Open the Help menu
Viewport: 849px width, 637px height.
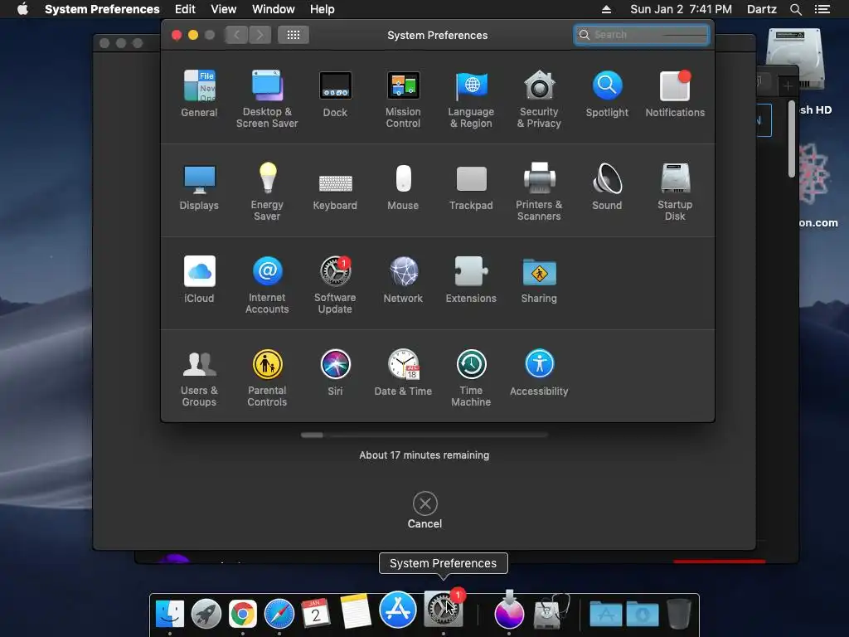click(x=323, y=9)
